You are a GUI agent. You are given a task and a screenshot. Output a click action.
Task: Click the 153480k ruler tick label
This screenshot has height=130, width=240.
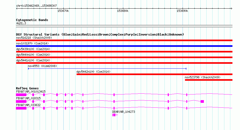[x=123, y=11]
